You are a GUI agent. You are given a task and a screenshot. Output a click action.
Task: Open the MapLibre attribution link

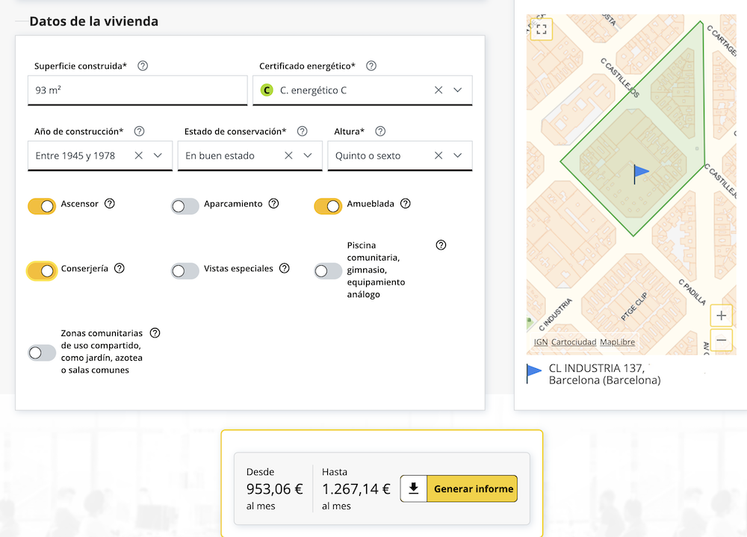(x=617, y=342)
